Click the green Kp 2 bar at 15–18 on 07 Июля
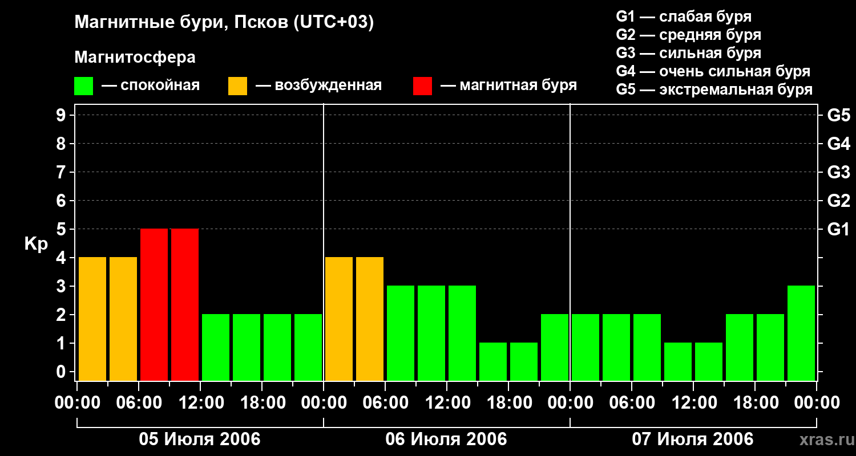Viewport: 856px width, 456px height. pos(740,348)
